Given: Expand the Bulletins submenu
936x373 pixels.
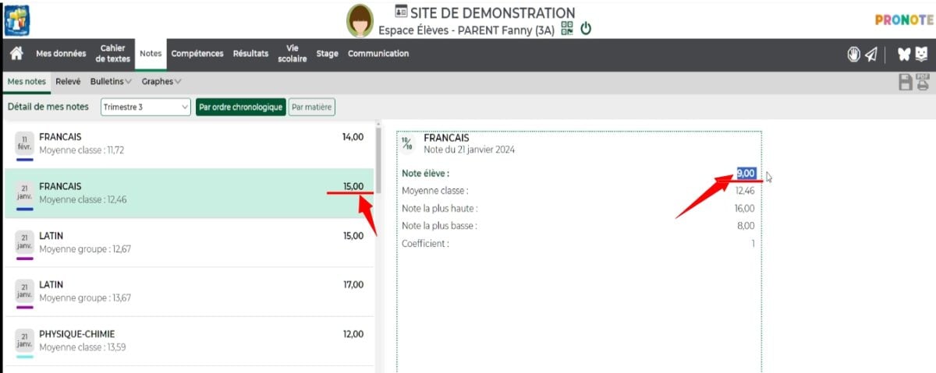Looking at the screenshot, I should tap(111, 81).
